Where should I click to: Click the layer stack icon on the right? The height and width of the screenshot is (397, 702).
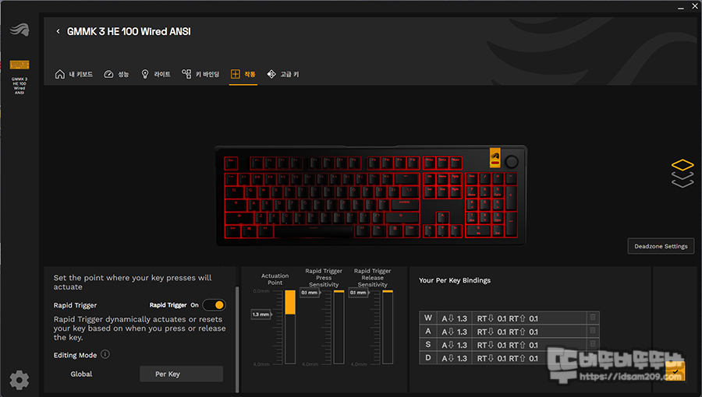tap(682, 174)
